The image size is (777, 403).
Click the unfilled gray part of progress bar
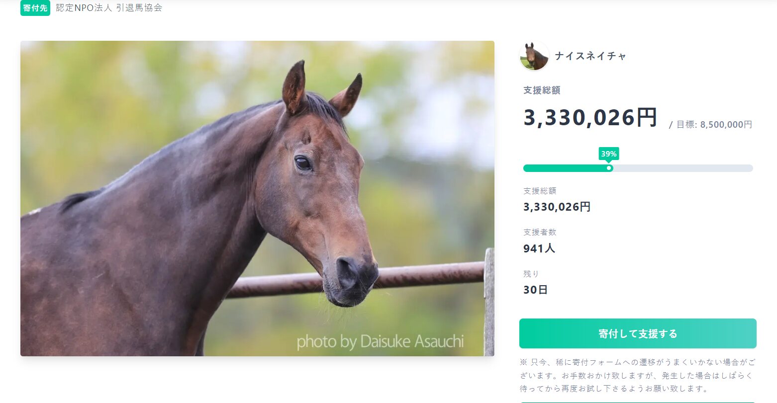click(682, 168)
